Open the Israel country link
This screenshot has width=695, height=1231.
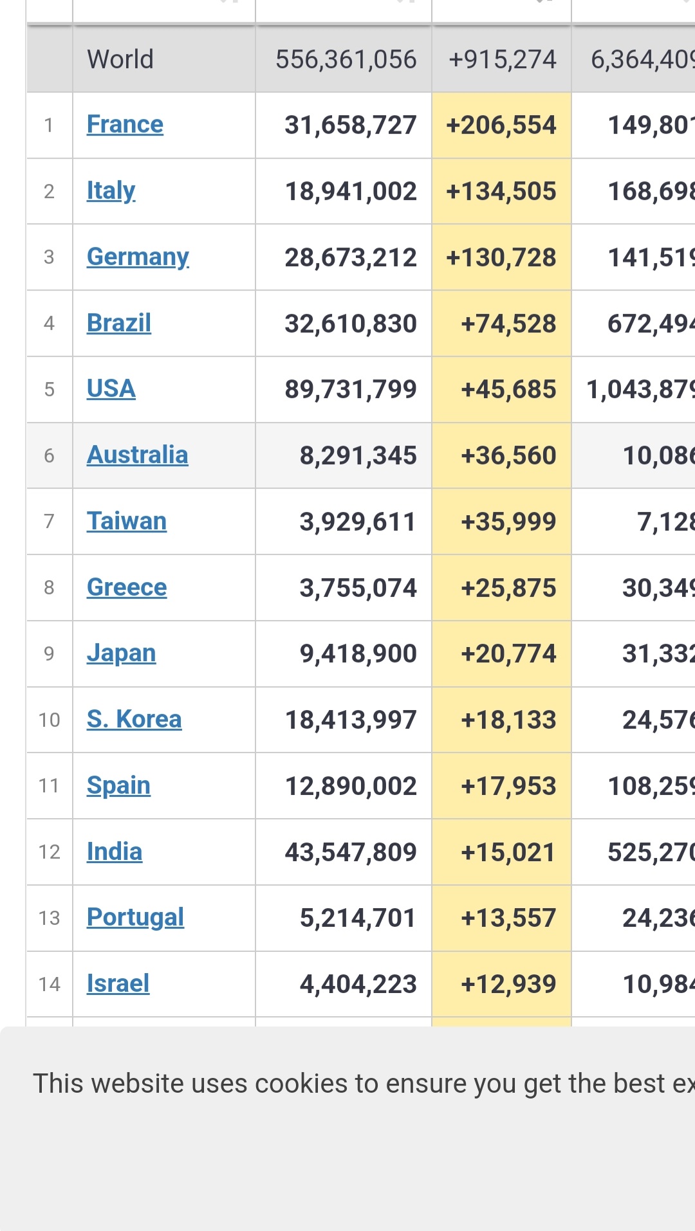(118, 983)
